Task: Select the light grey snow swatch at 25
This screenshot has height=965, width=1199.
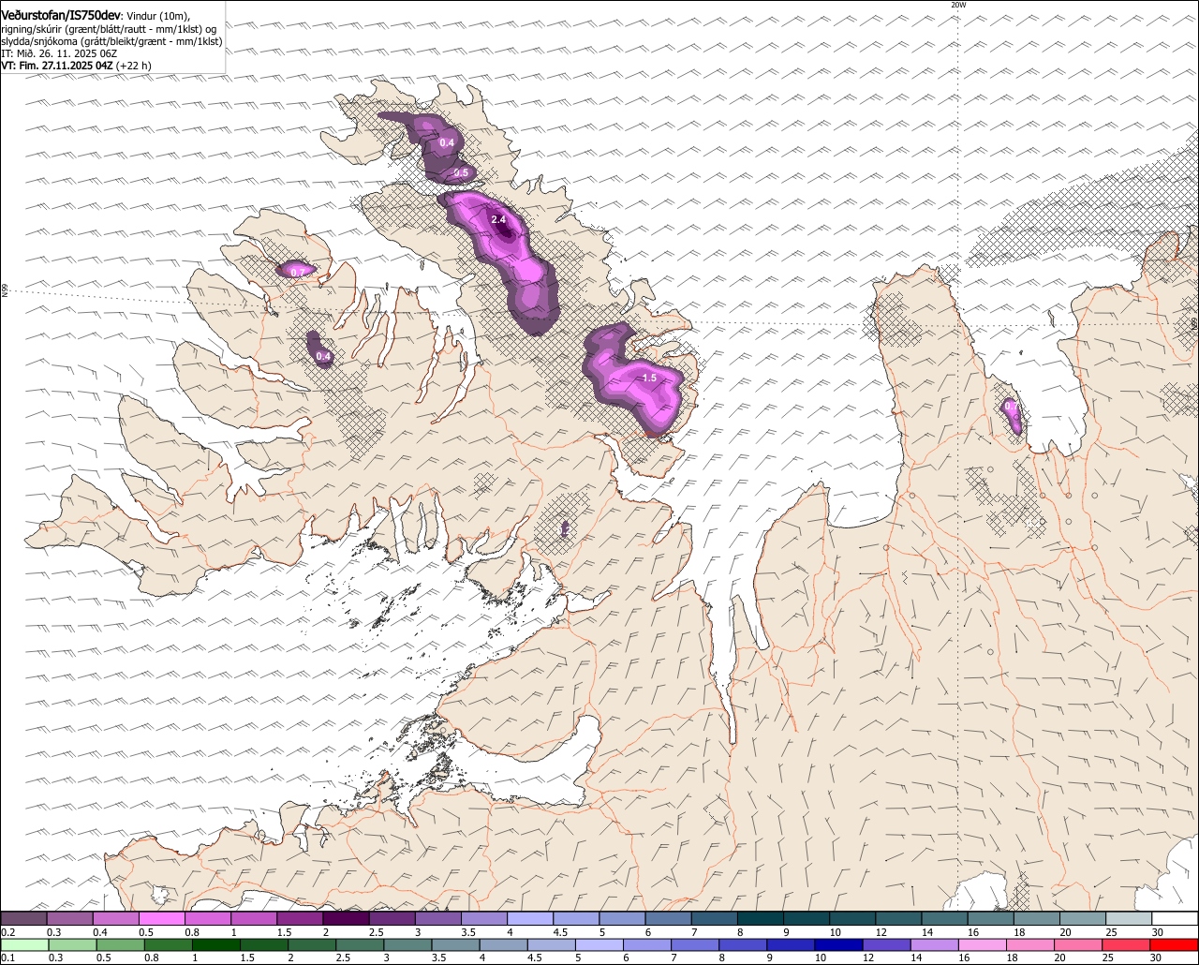Action: pos(1129,918)
